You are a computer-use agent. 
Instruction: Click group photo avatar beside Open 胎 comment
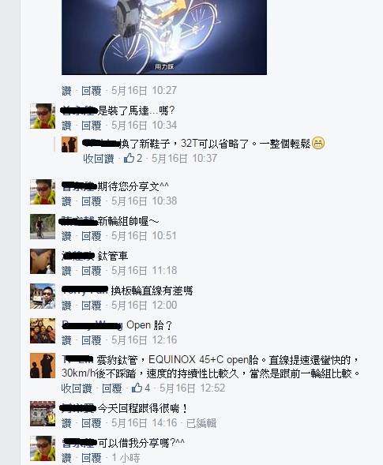(43, 331)
